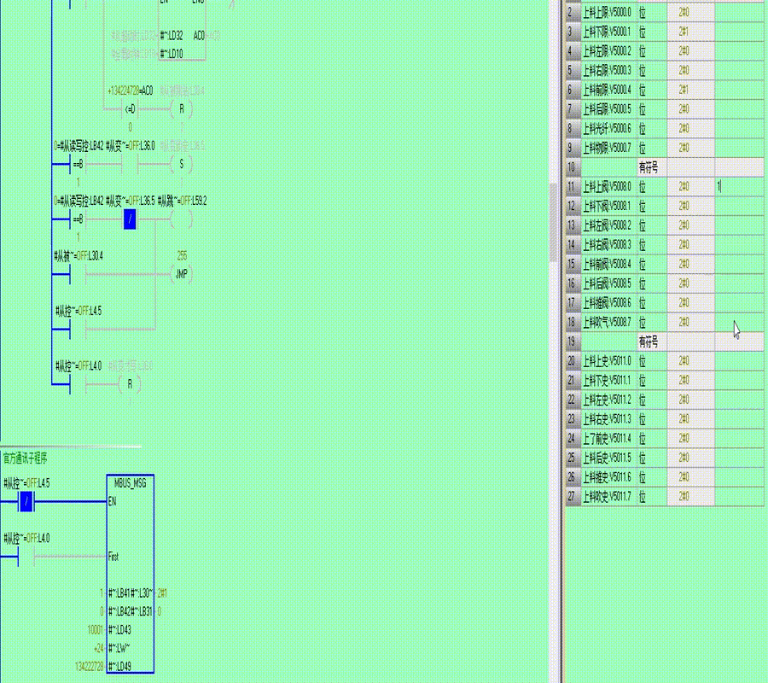768x683 pixels.
Task: Select status chart row header 11
Action: (x=573, y=187)
